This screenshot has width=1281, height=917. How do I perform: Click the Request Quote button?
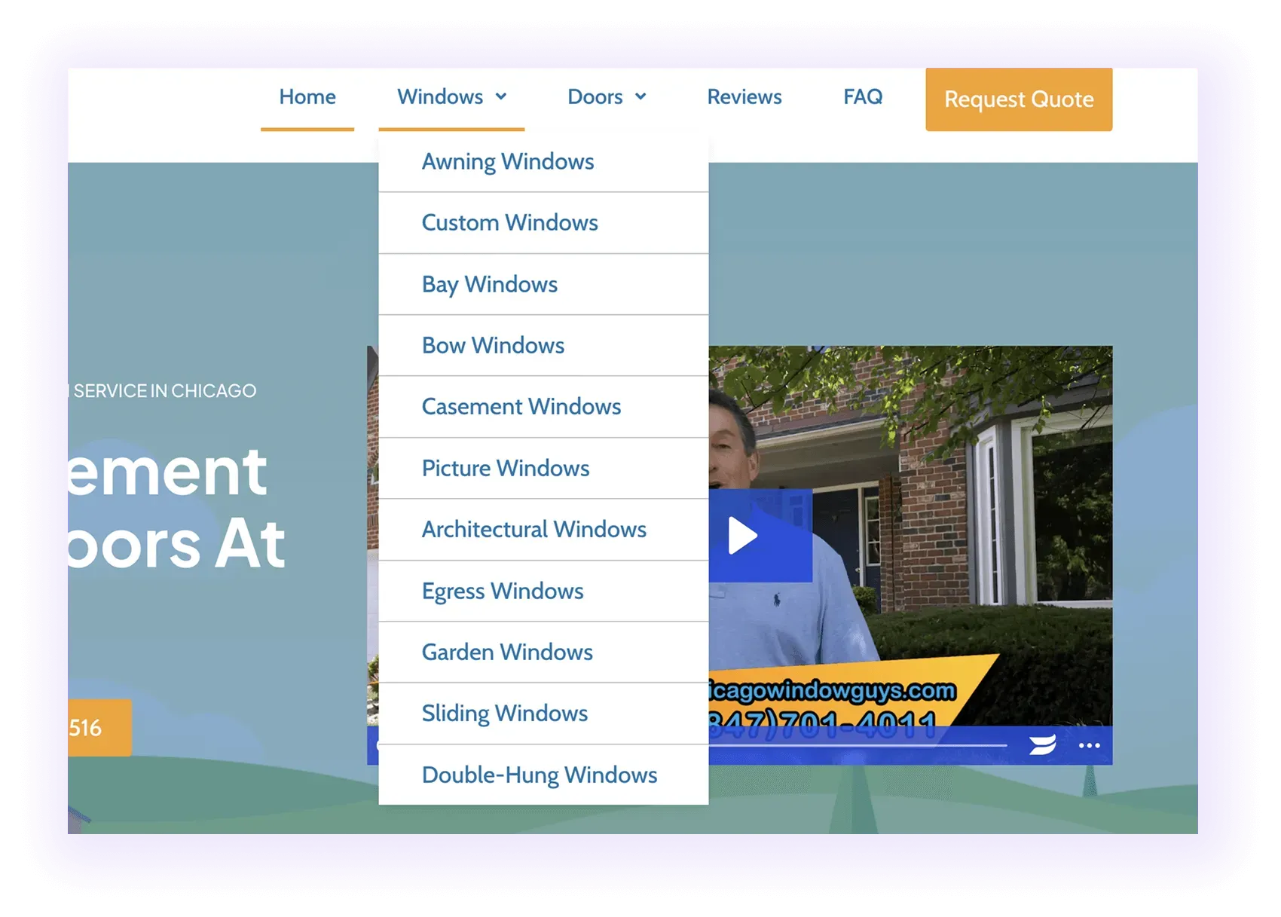click(1019, 99)
